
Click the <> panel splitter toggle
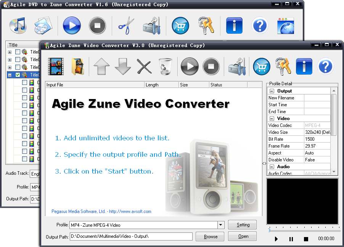[x=264, y=163]
